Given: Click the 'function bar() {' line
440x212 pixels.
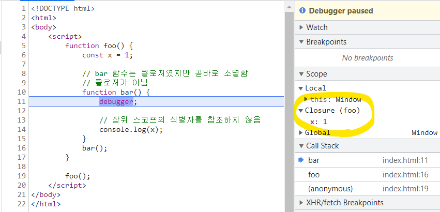Looking at the screenshot, I should pyautogui.click(x=116, y=92).
